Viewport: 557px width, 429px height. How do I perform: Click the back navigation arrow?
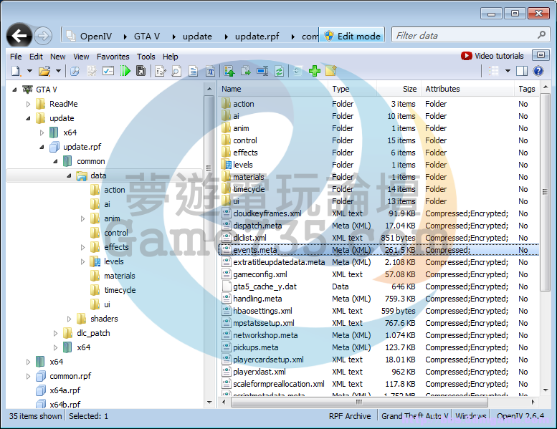click(20, 35)
